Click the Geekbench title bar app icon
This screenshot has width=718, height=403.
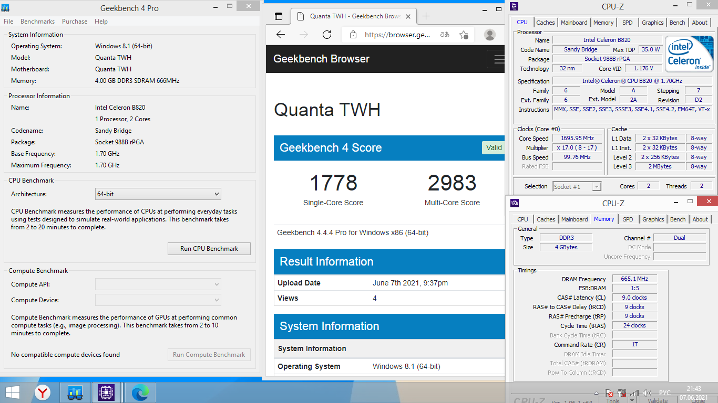click(x=6, y=7)
